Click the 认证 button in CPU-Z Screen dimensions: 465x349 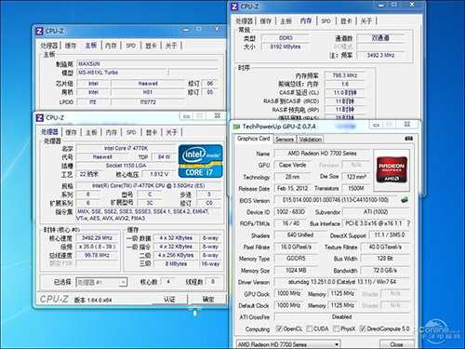point(169,299)
